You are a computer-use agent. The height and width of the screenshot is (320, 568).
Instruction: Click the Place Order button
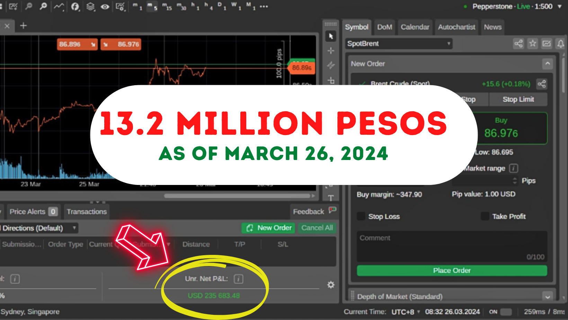(452, 270)
